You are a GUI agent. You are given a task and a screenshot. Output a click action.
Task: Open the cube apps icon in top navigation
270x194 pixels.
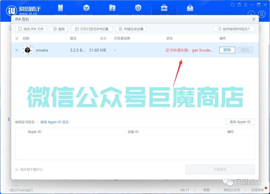(x=86, y=8)
